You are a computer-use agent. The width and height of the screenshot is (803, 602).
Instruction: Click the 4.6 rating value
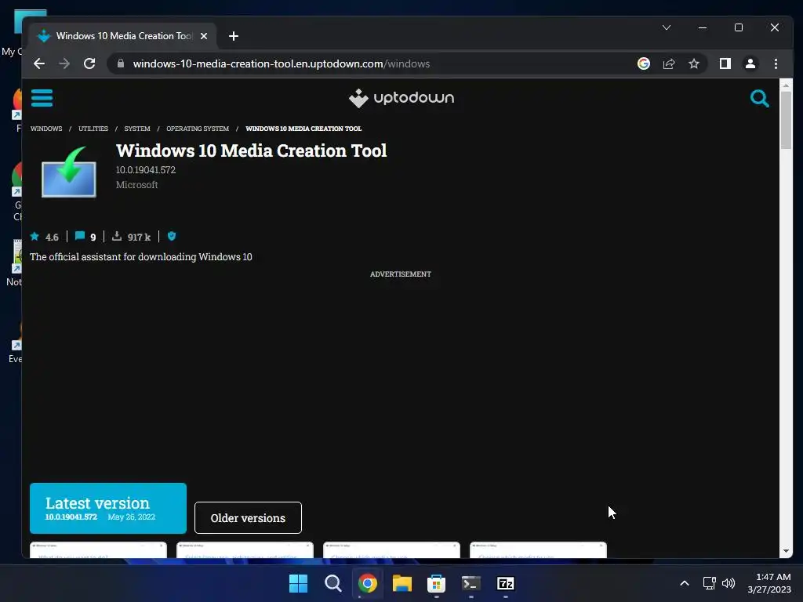[x=52, y=237]
